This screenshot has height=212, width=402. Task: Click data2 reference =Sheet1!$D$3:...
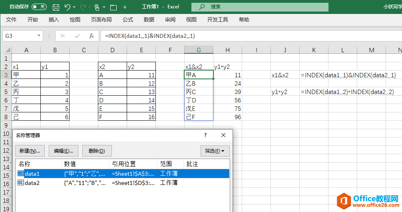[x=133, y=183]
